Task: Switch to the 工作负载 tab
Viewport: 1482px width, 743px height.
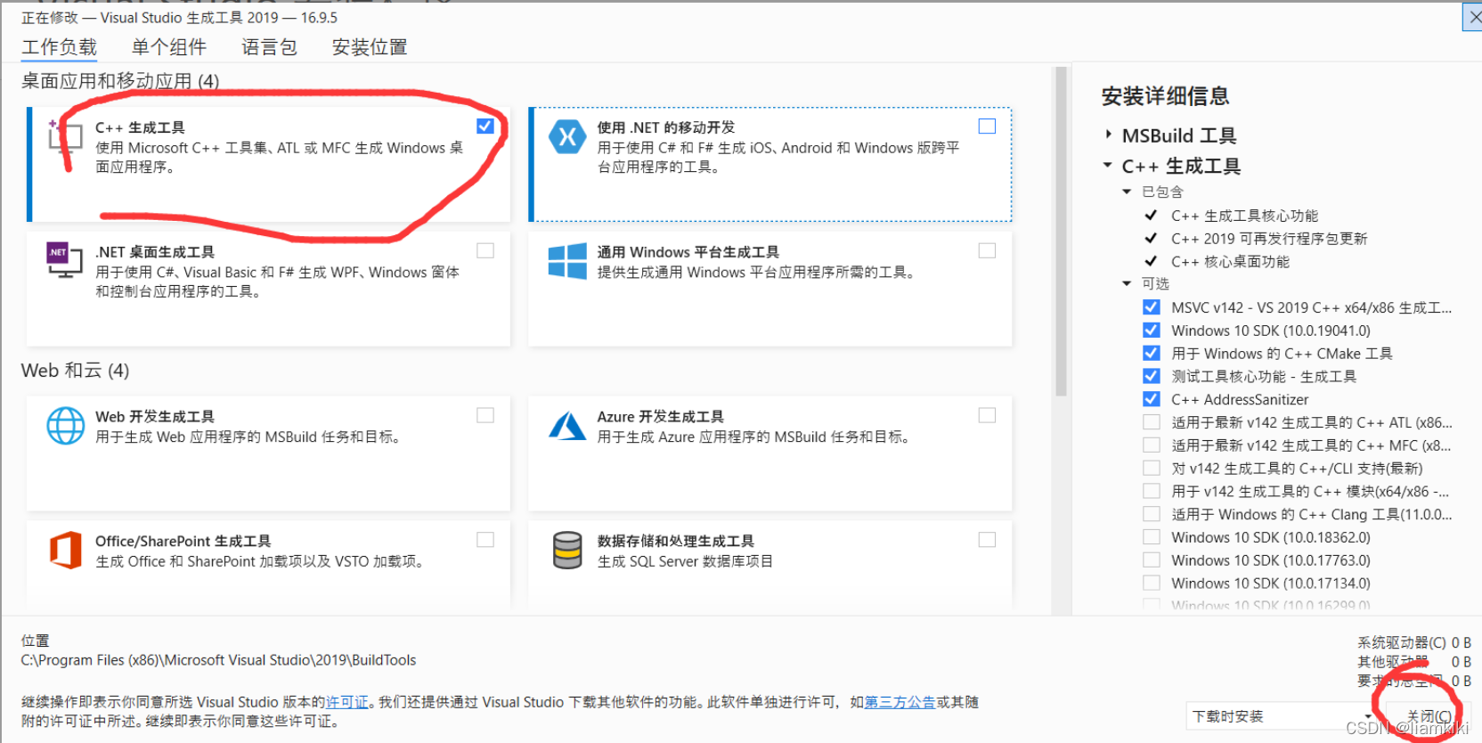Action: [59, 47]
